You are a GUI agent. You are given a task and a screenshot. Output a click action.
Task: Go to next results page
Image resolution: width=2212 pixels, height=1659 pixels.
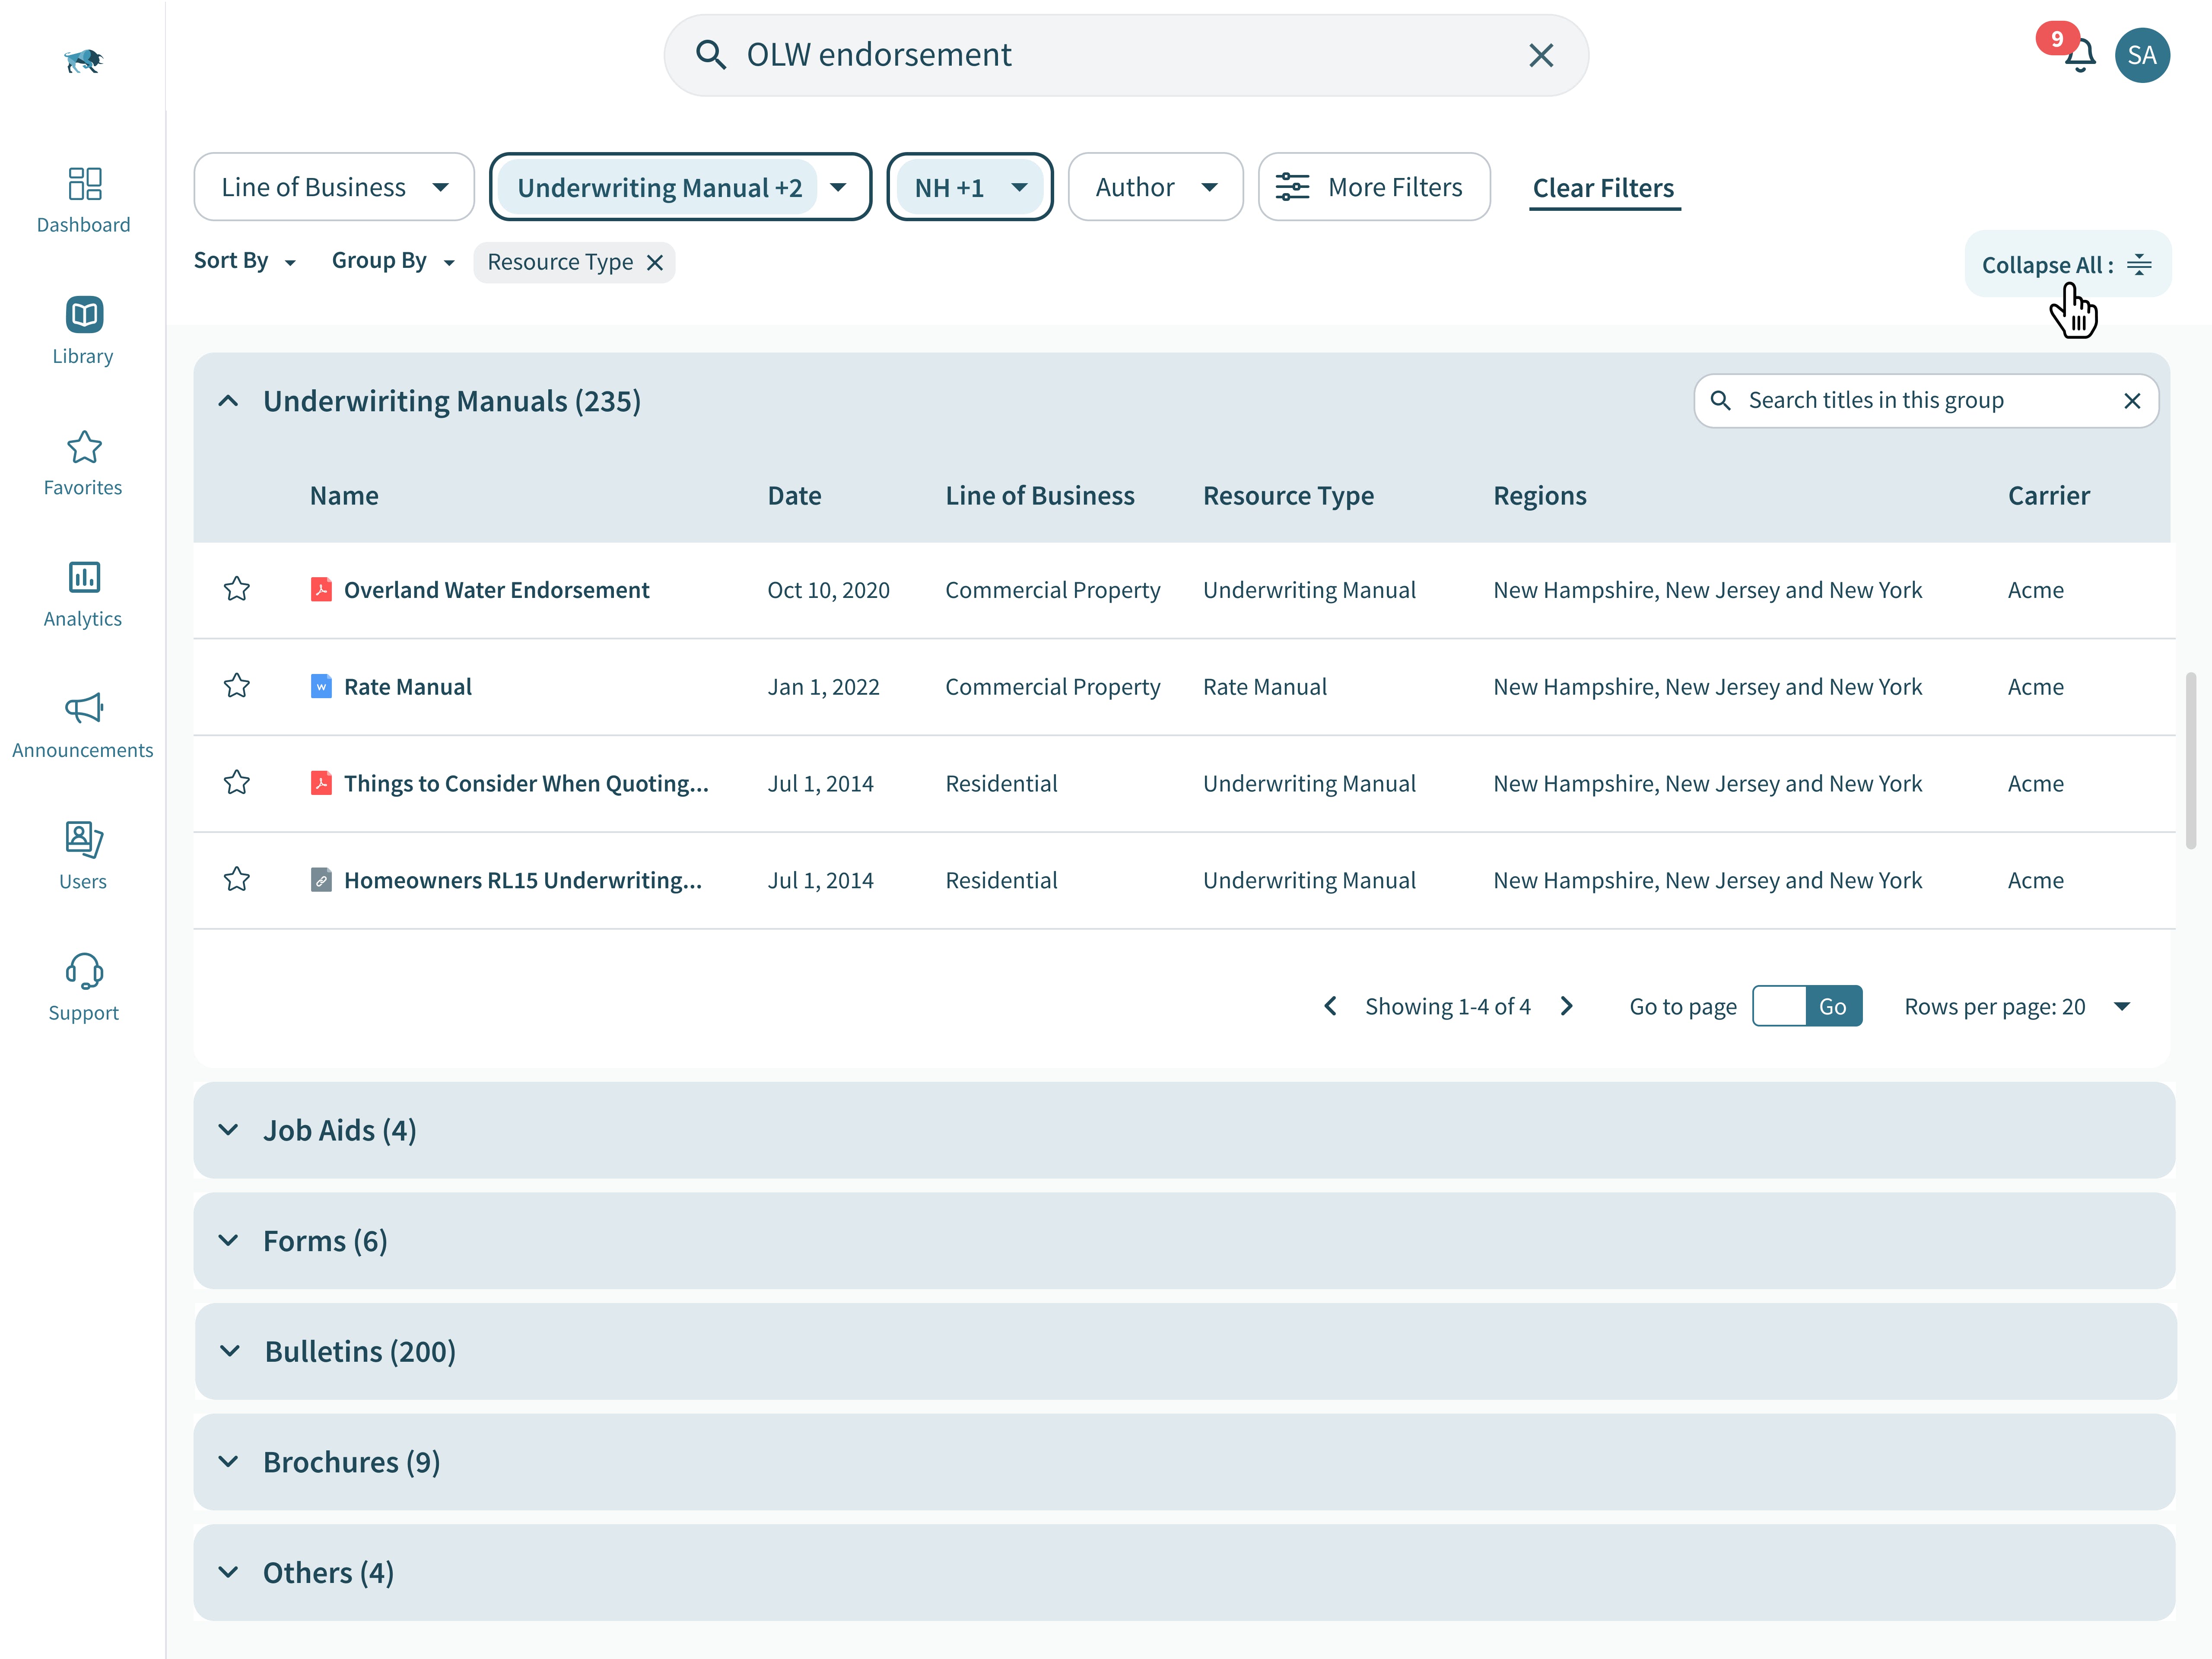1567,1006
